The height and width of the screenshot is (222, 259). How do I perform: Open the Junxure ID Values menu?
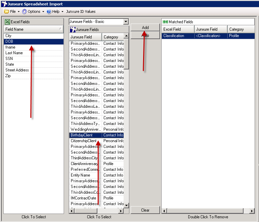tap(81, 11)
